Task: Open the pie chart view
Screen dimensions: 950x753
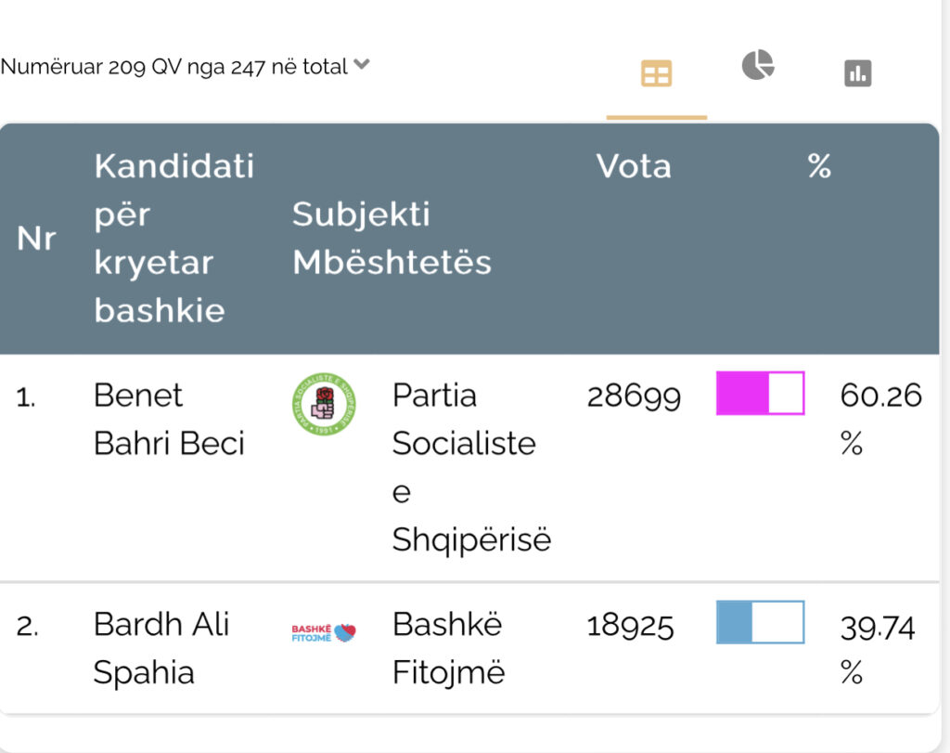Action: pos(757,66)
